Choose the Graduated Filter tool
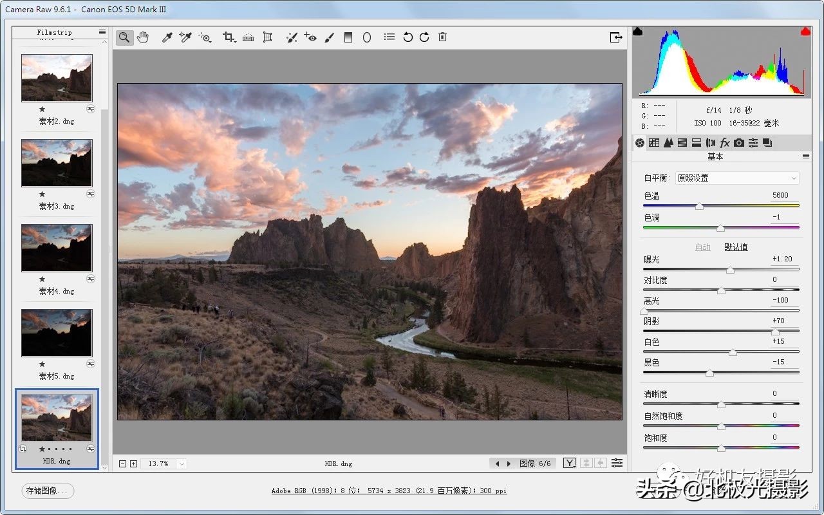Screen dimensions: 824x515 pyautogui.click(x=348, y=37)
